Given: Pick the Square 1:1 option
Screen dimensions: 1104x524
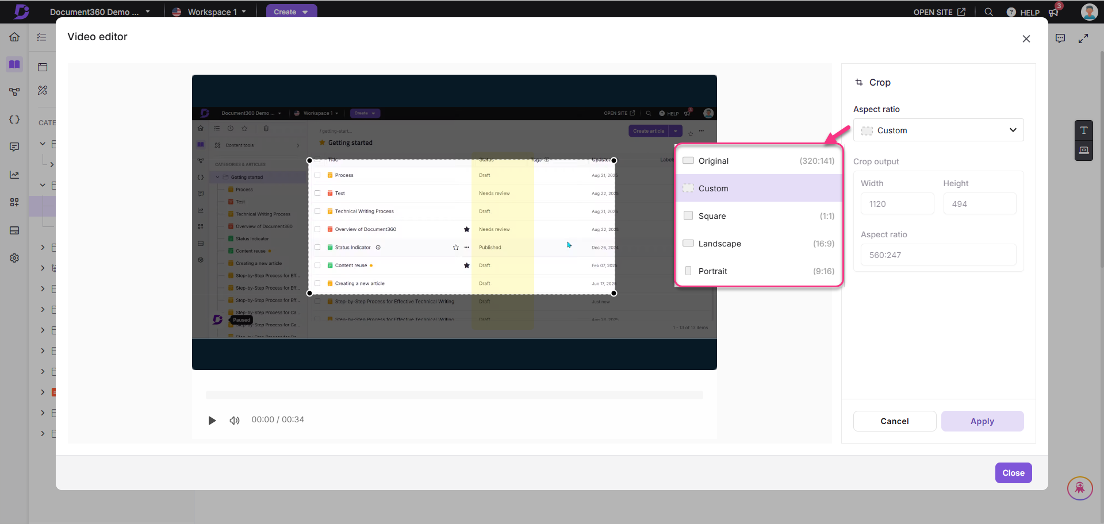Looking at the screenshot, I should pyautogui.click(x=759, y=216).
